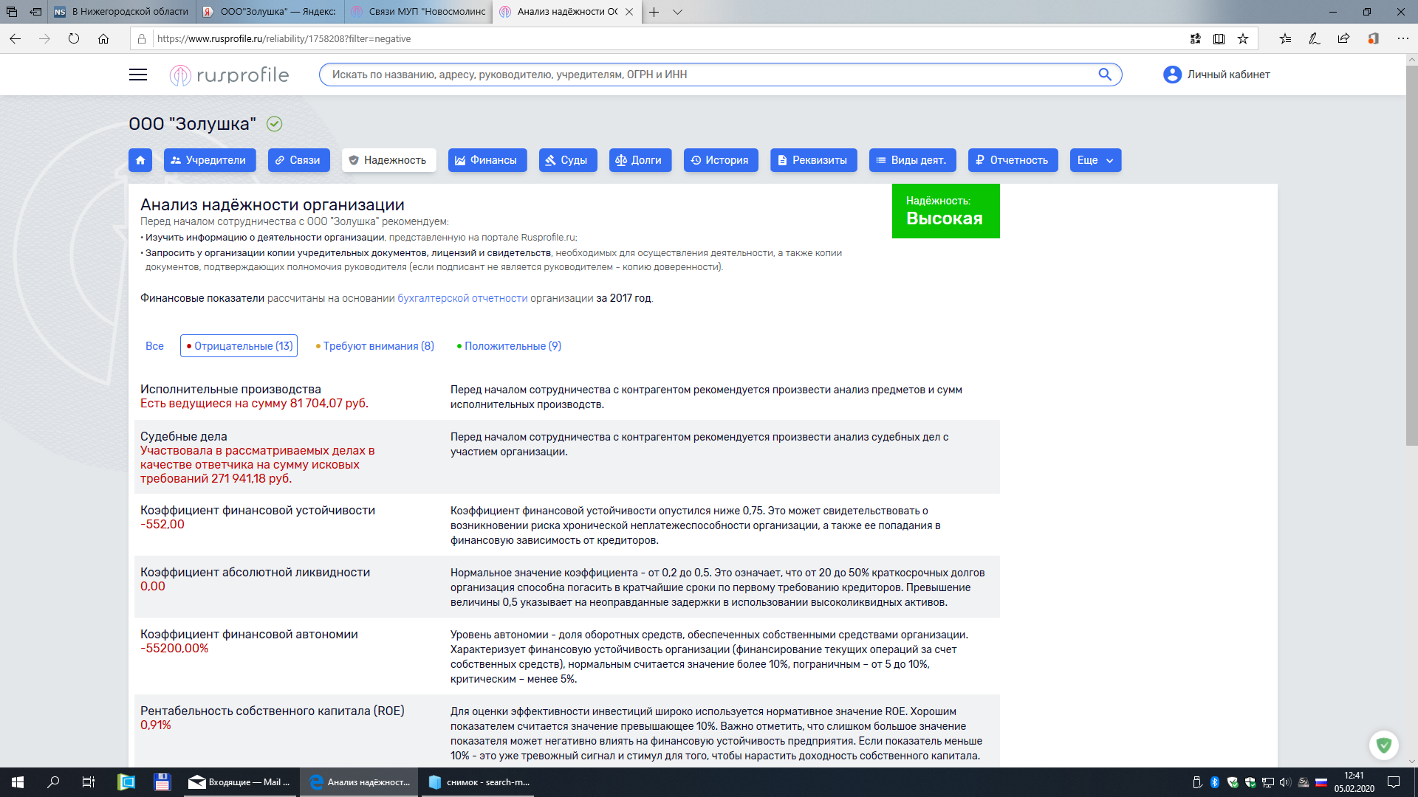Open the Финансы section
Image resolution: width=1418 pixels, height=797 pixels.
[x=487, y=160]
